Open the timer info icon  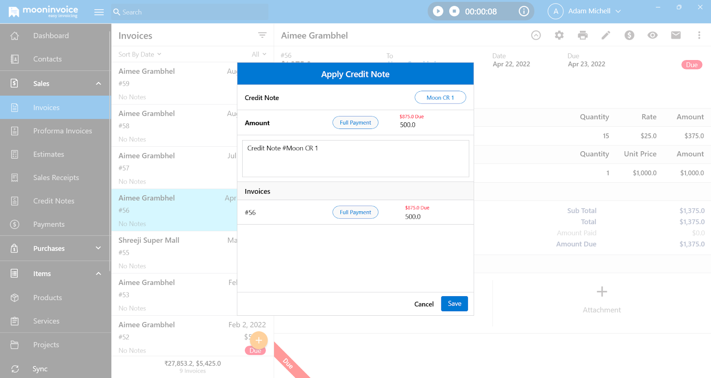pyautogui.click(x=524, y=11)
